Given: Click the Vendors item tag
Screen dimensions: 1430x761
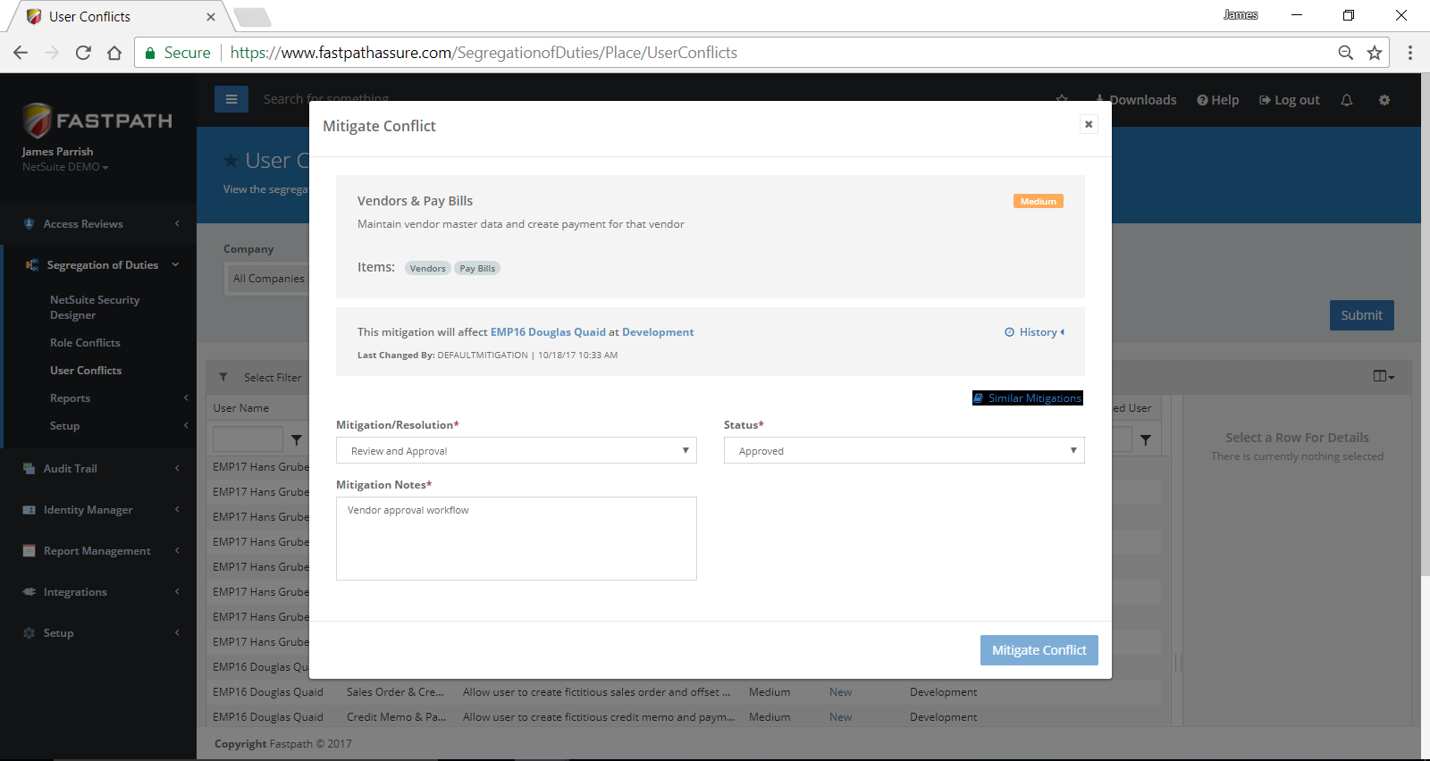Looking at the screenshot, I should tap(427, 269).
